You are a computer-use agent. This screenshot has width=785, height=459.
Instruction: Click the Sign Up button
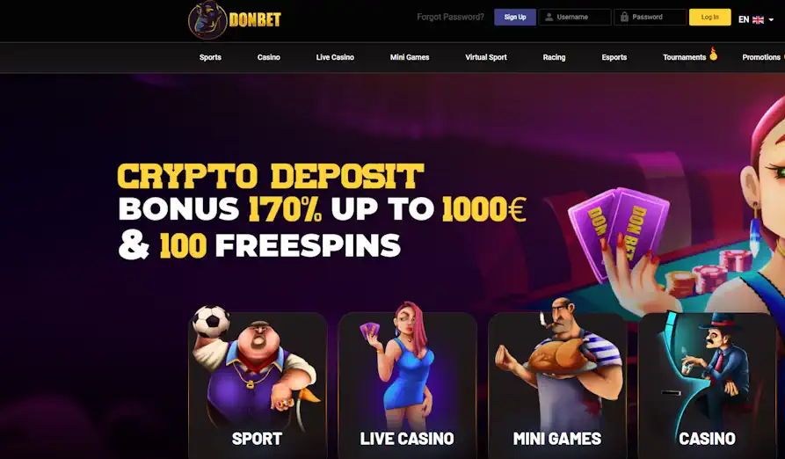(514, 17)
